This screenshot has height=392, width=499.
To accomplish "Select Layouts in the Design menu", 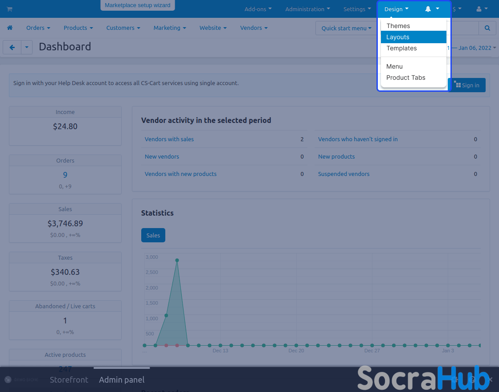I will [x=398, y=37].
